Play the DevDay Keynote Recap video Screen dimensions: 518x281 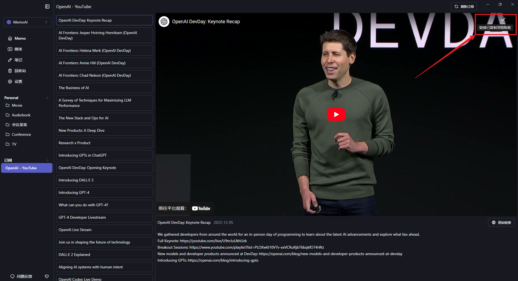coord(336,114)
